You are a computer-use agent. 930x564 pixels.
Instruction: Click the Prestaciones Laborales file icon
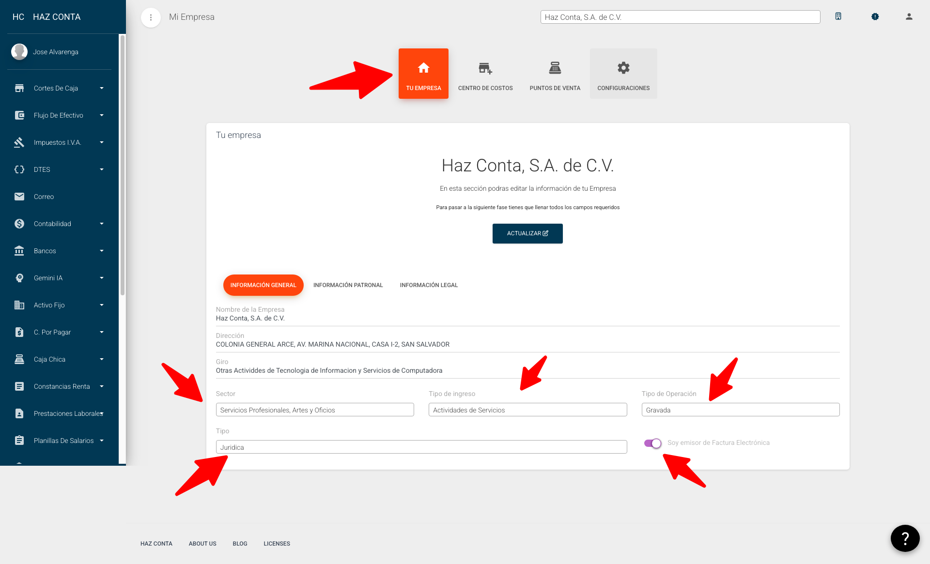19,413
